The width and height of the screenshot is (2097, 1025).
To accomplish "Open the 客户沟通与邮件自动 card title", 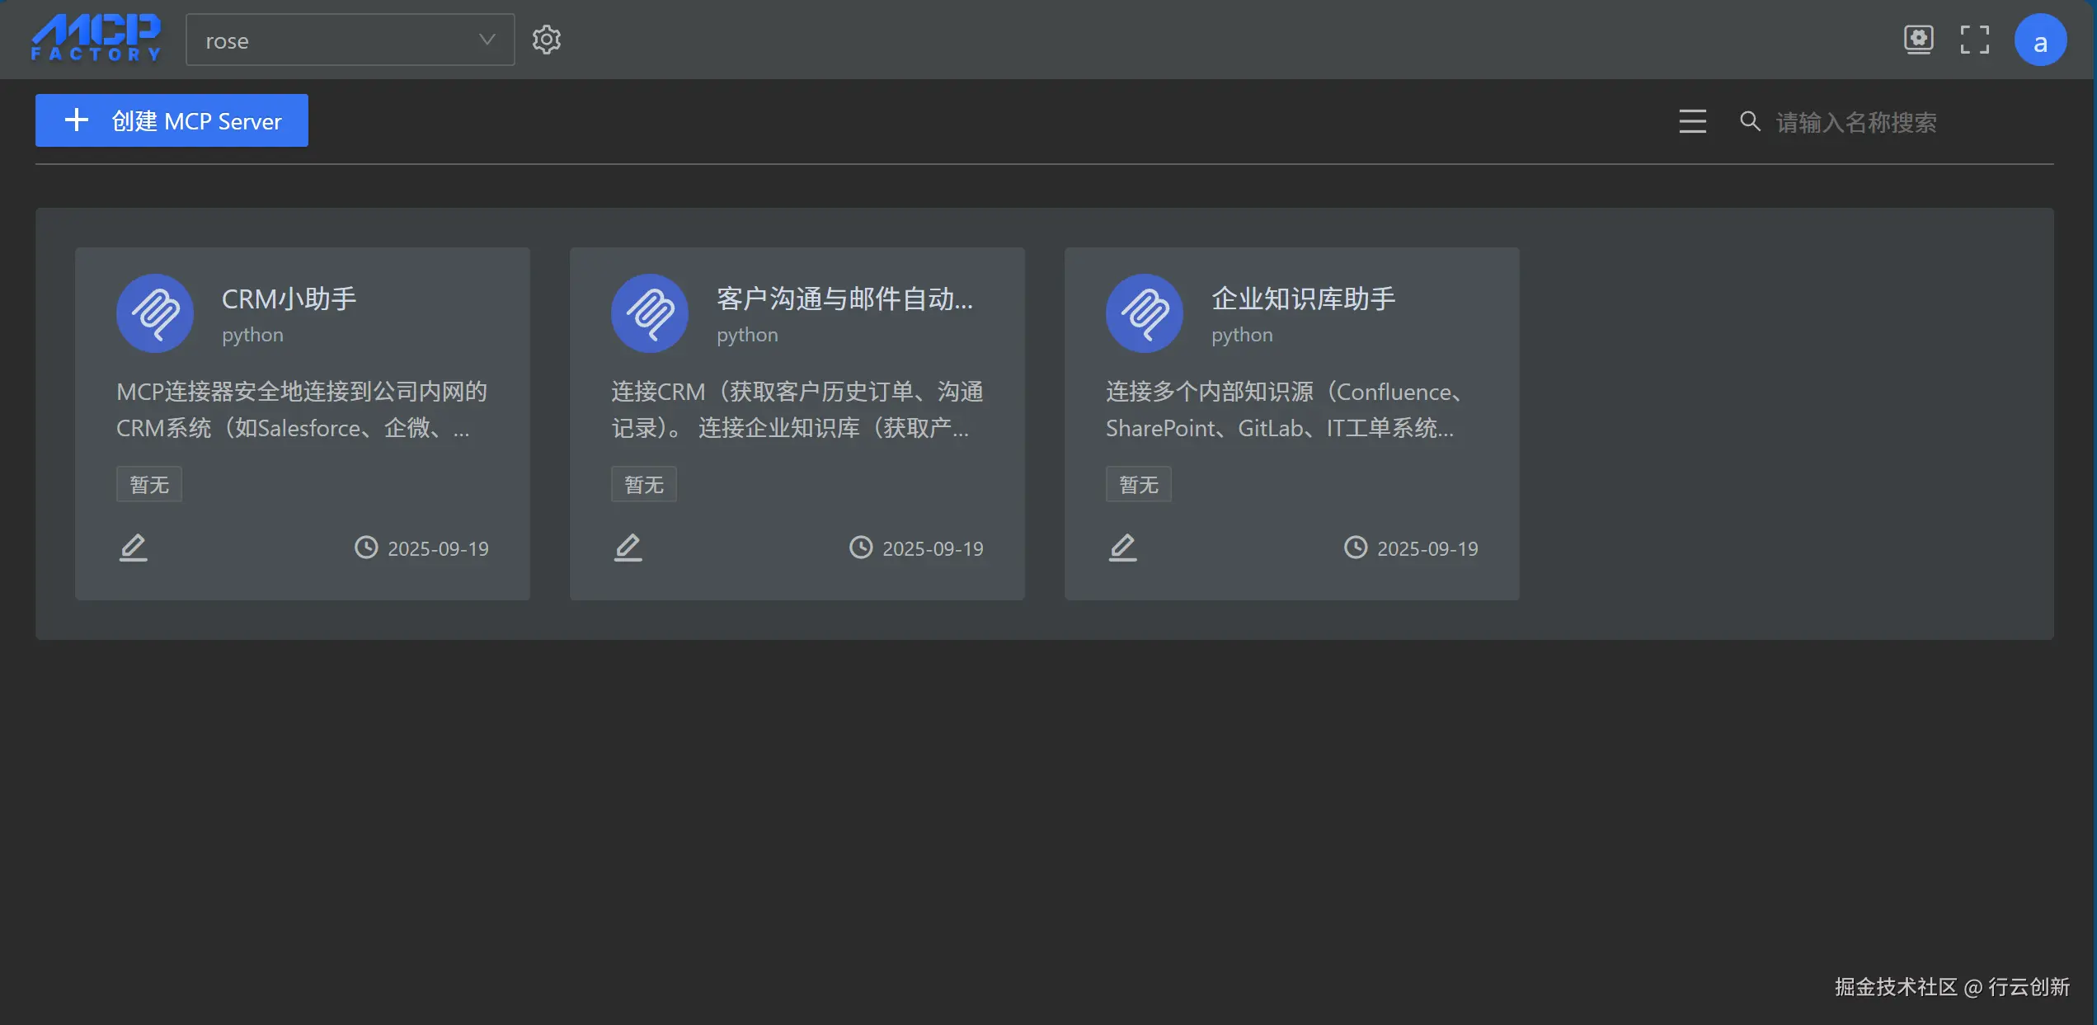I will point(844,299).
